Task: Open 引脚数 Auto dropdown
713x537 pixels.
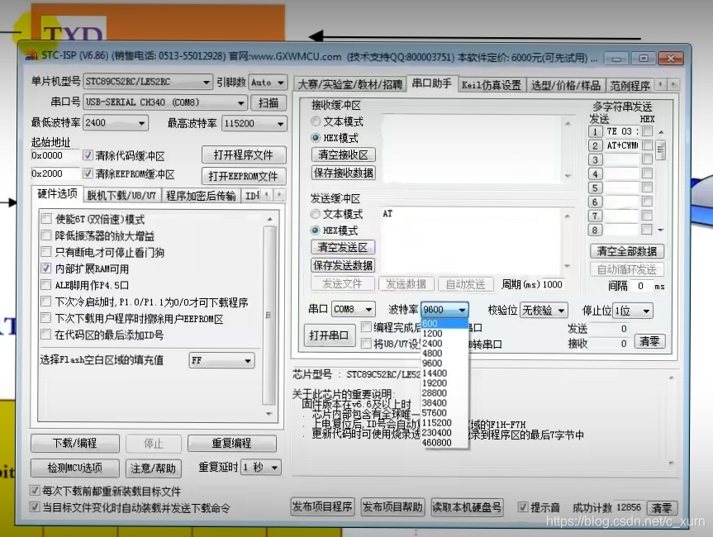Action: [268, 83]
